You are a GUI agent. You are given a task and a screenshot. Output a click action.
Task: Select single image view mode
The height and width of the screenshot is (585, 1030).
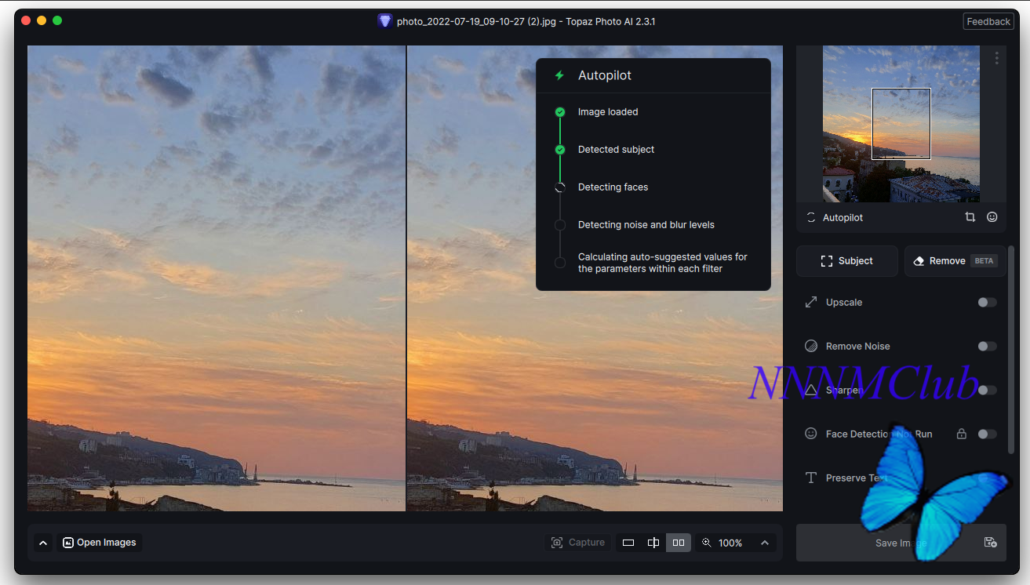628,543
